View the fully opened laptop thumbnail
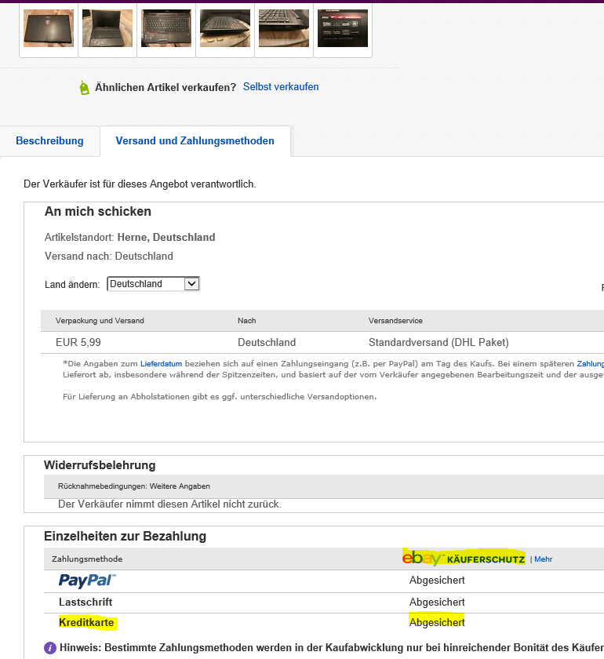 [x=107, y=28]
